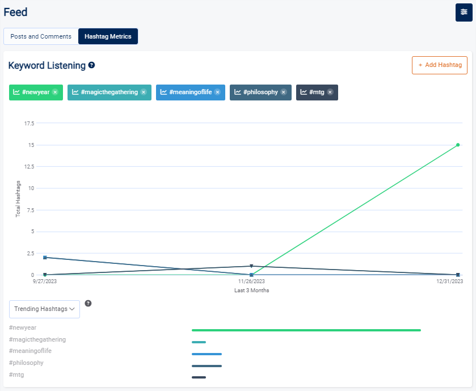Screen dimensions: 476x391
Task: Switch to the Posts and Comments tab
Action: [x=41, y=36]
